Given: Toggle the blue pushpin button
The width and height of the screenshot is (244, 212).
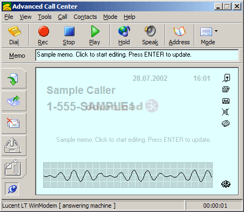Looking at the screenshot, I should coord(12,189).
